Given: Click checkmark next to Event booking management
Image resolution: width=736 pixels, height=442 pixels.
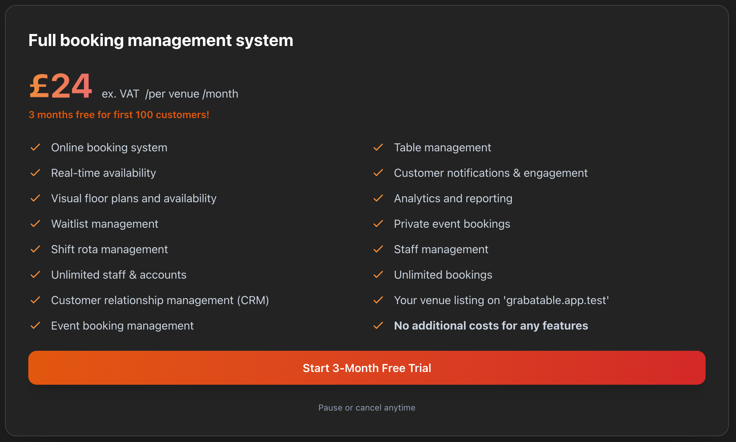Looking at the screenshot, I should 35,326.
